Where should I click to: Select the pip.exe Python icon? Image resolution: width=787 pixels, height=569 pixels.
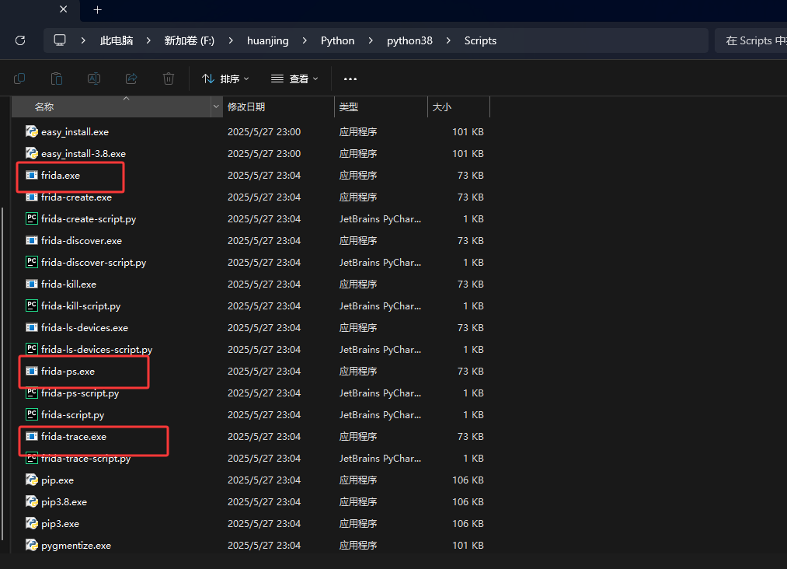click(32, 480)
